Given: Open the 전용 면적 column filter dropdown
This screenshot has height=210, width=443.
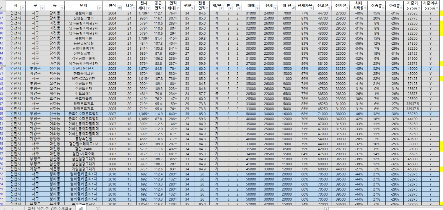Looking at the screenshot, I should click(207, 8).
